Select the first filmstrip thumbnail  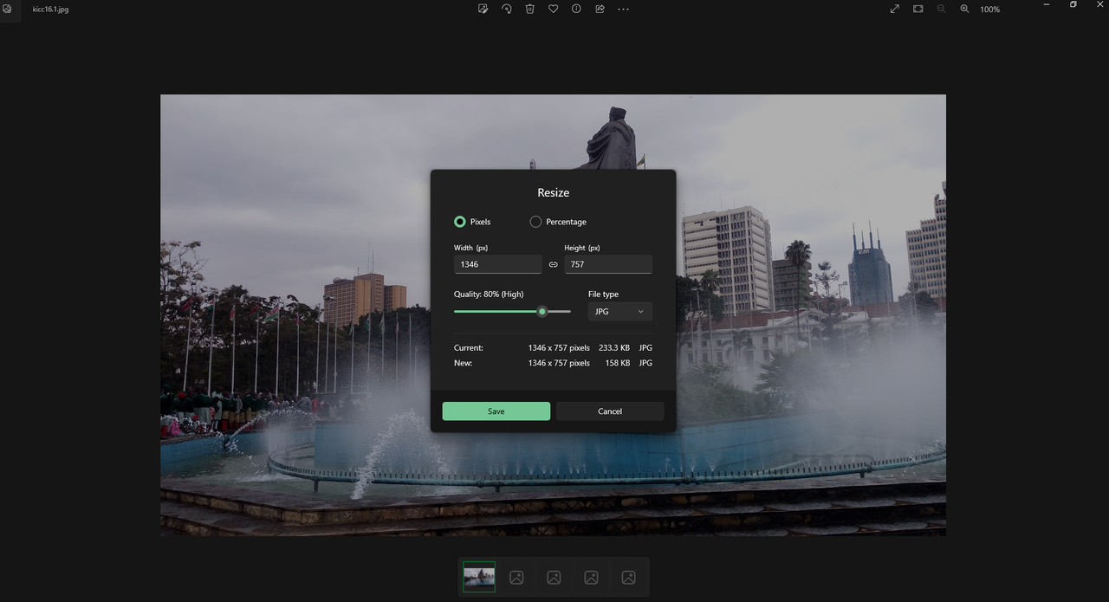pos(479,577)
